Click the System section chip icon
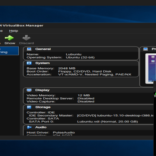Screen dimensions: 156x156 (x=29, y=63)
